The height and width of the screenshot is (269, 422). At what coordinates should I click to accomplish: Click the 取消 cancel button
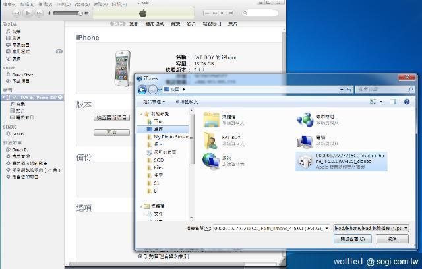click(x=392, y=239)
